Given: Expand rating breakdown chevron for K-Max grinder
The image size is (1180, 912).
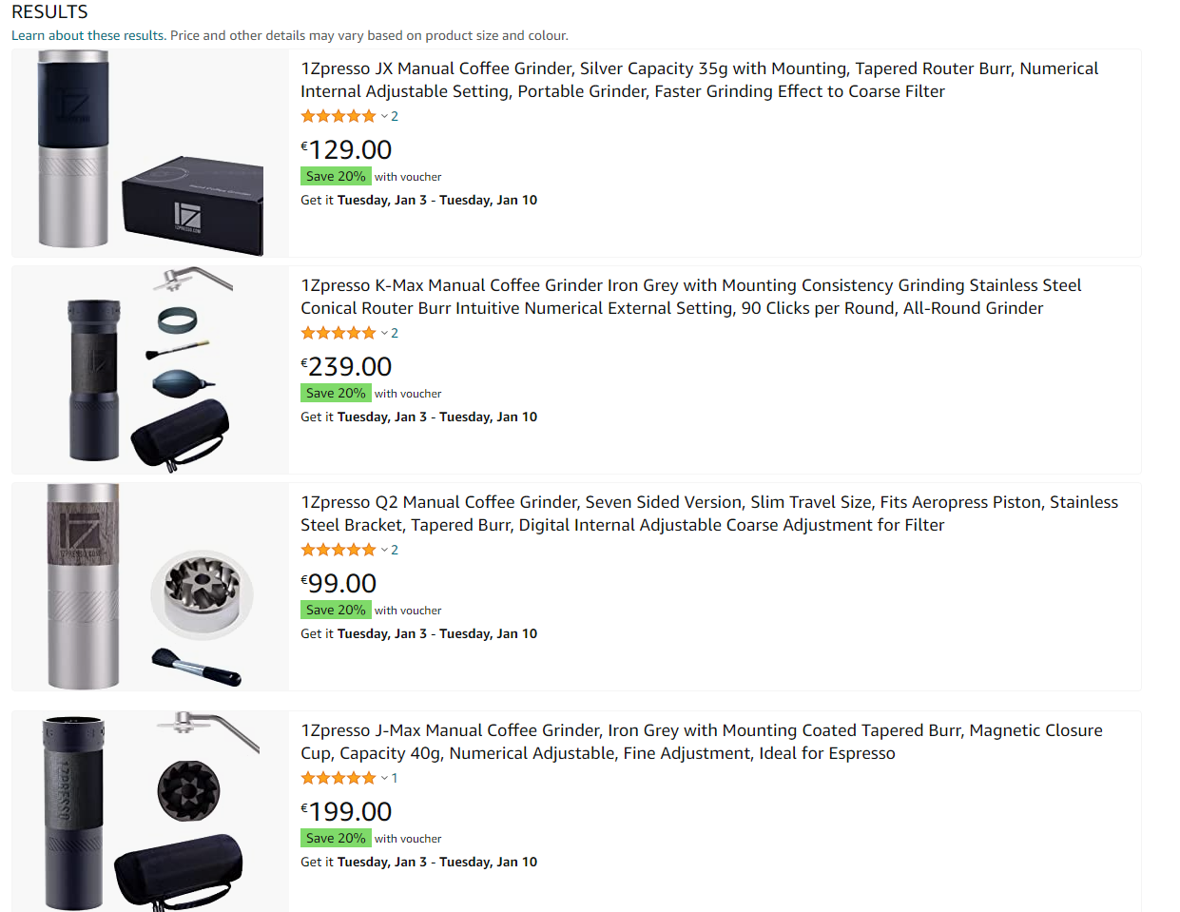Looking at the screenshot, I should (384, 334).
